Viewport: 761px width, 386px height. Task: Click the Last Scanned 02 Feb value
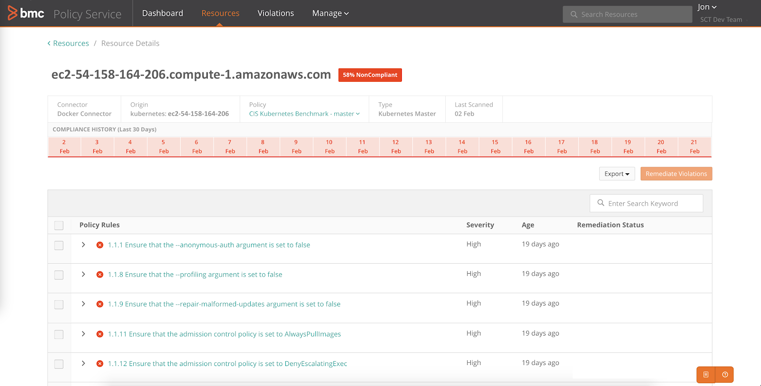(x=464, y=114)
